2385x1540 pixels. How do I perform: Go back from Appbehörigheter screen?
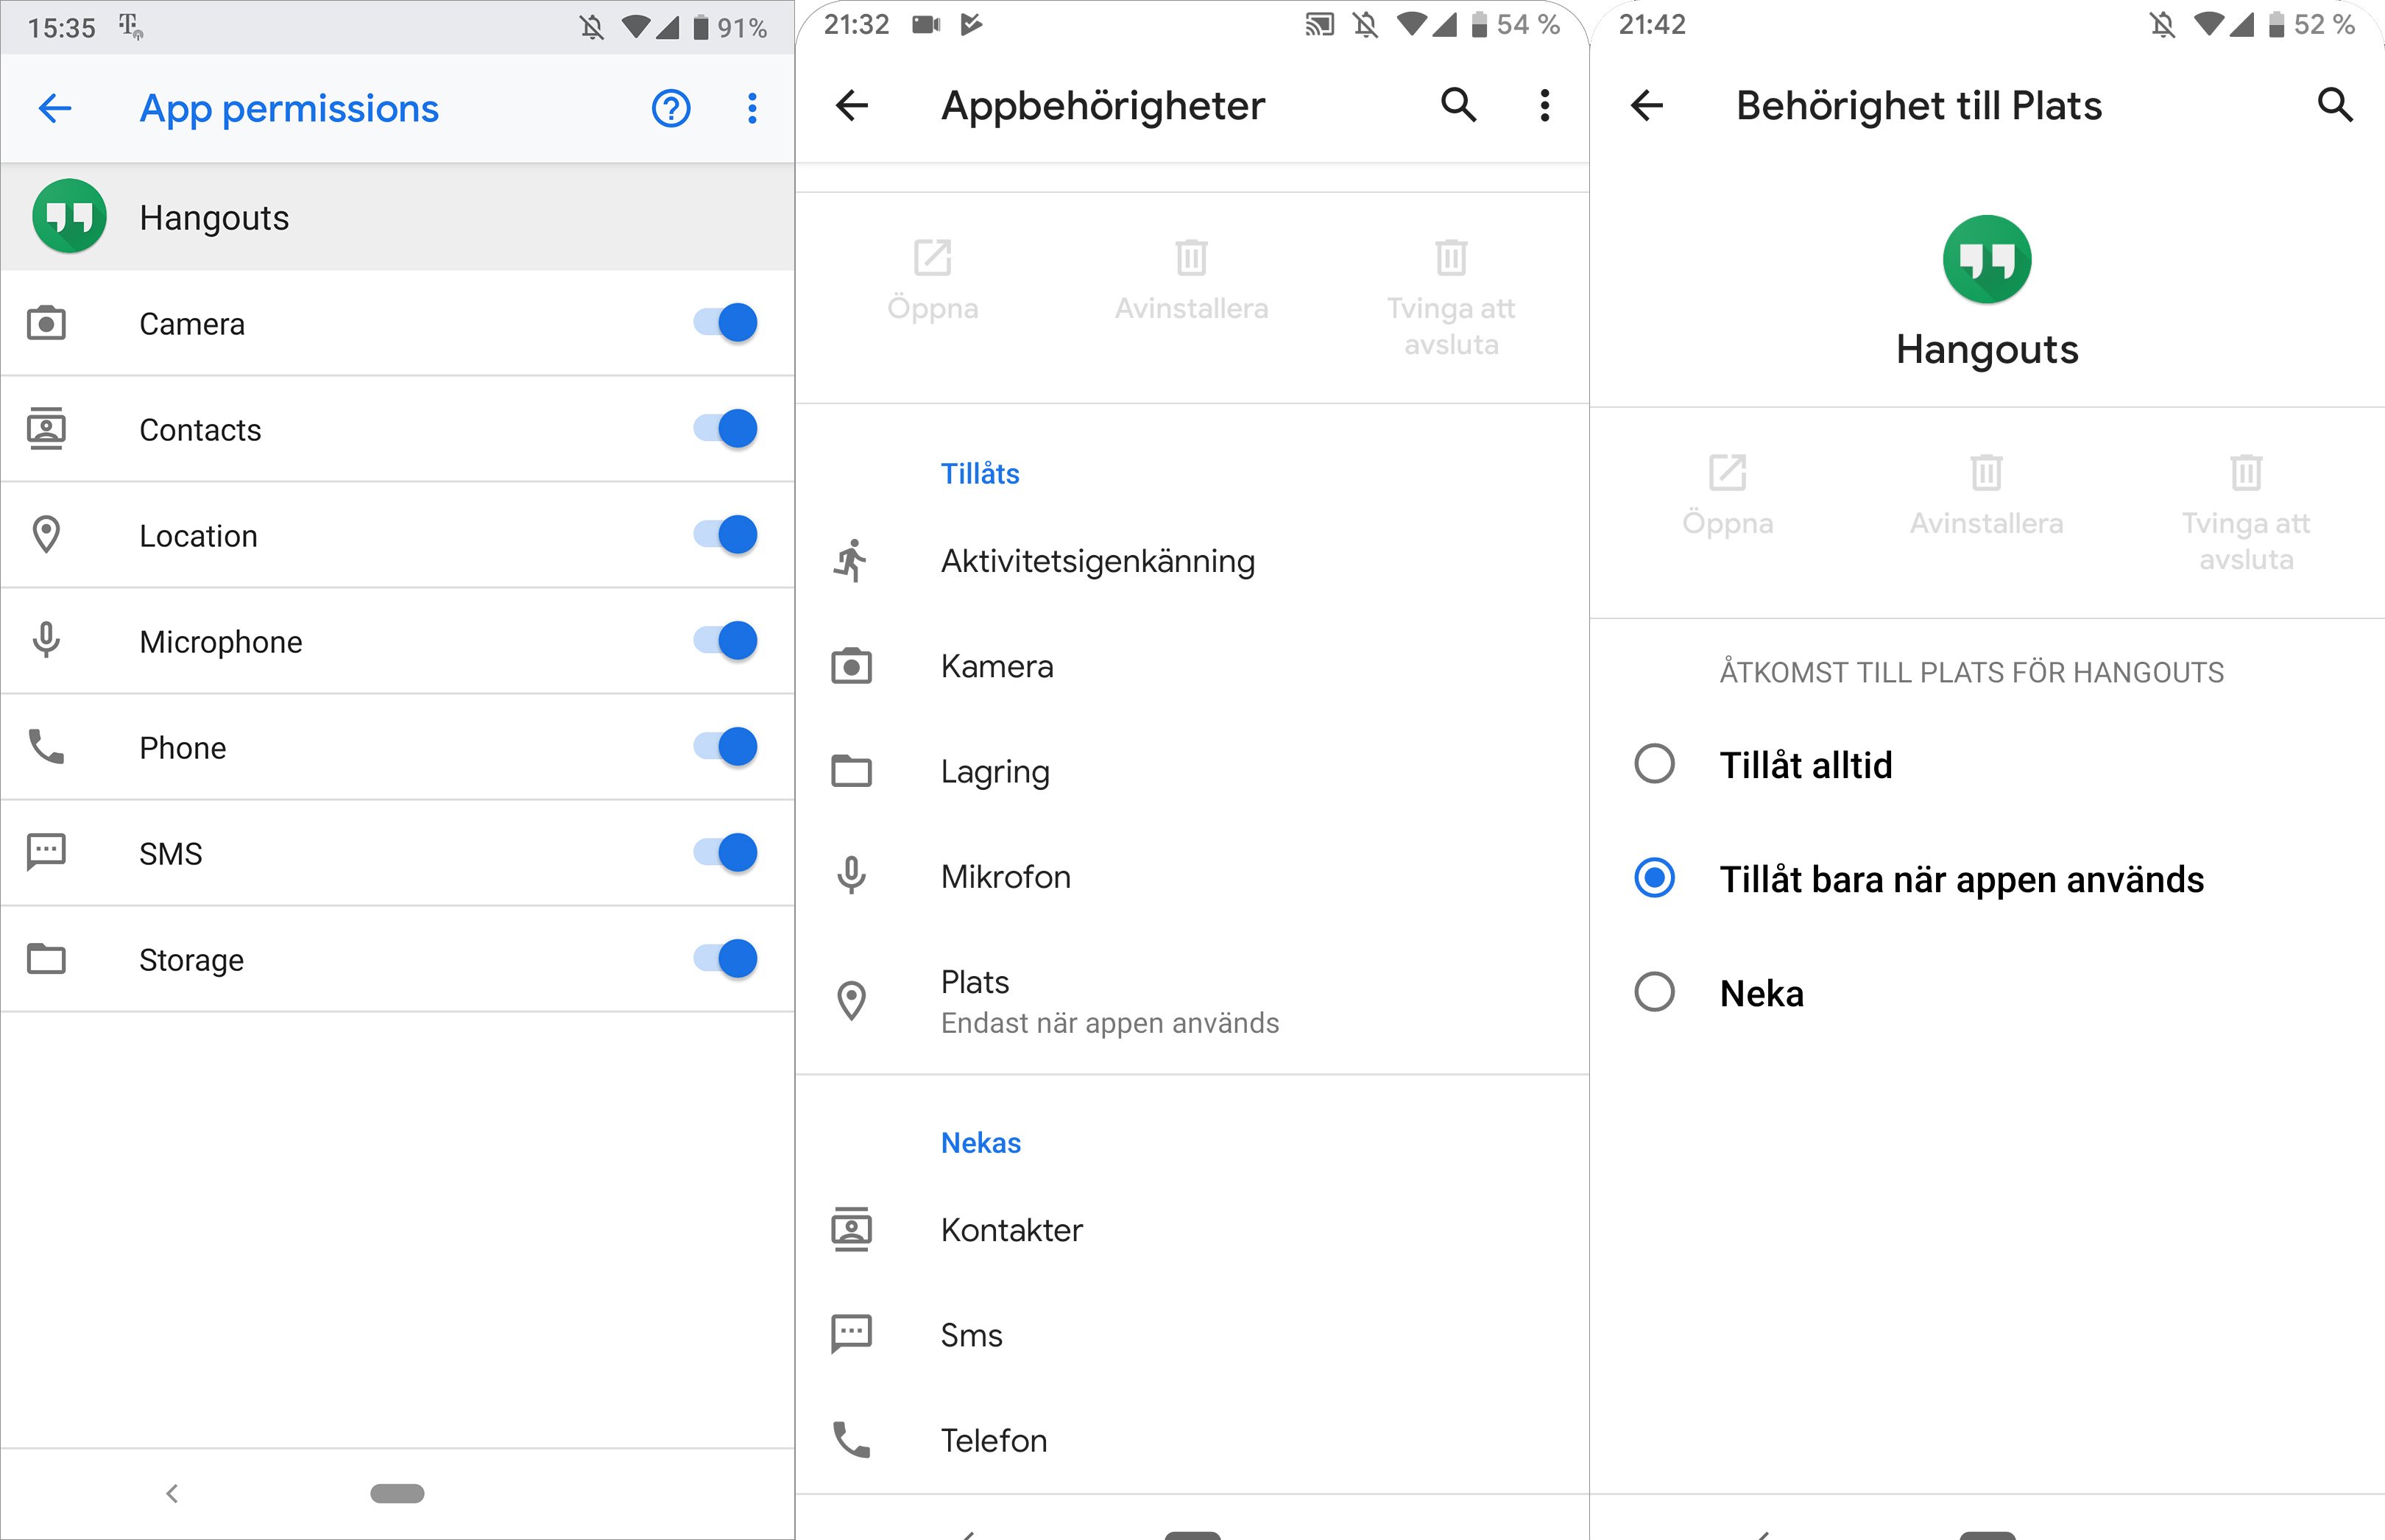[852, 105]
